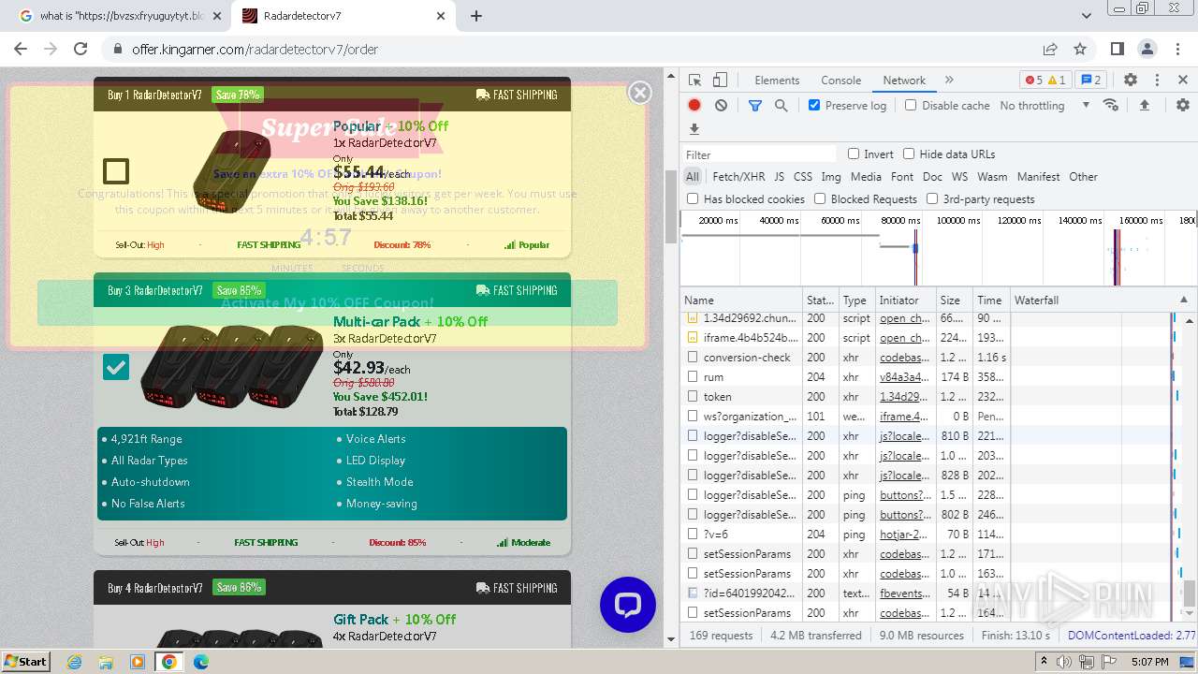The height and width of the screenshot is (674, 1198).
Task: Check the Invert filter option
Action: [x=854, y=154]
